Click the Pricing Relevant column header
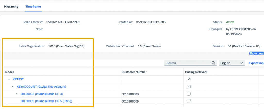Screen dimensions: 264x109 [196, 72]
